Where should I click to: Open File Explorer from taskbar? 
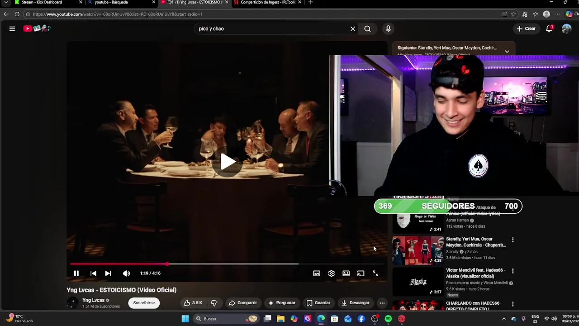[281, 319]
